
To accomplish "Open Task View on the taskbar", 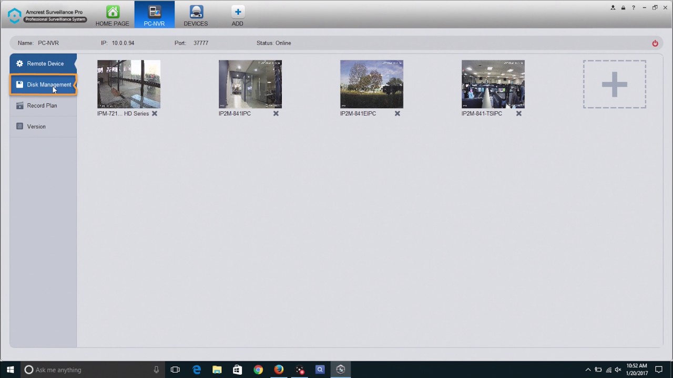I will 175,370.
